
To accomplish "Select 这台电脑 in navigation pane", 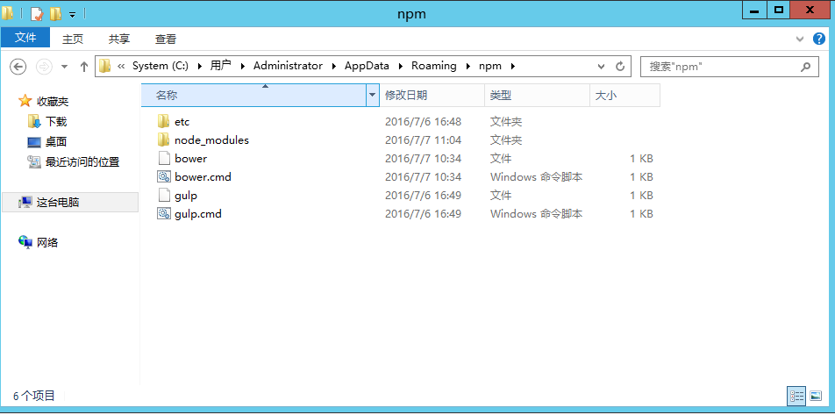I will (x=58, y=202).
